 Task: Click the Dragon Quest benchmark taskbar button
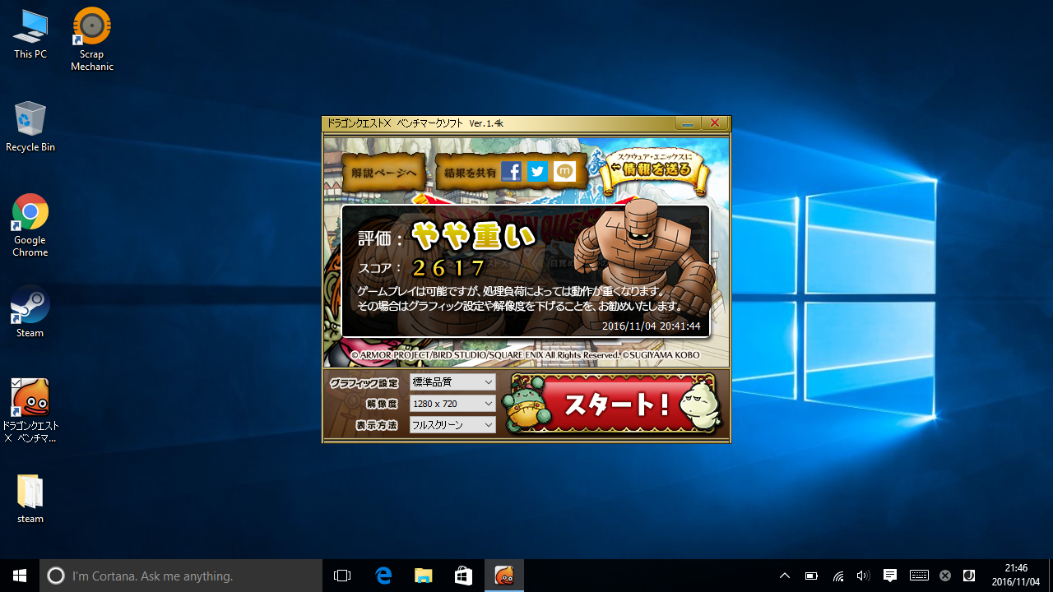click(504, 576)
